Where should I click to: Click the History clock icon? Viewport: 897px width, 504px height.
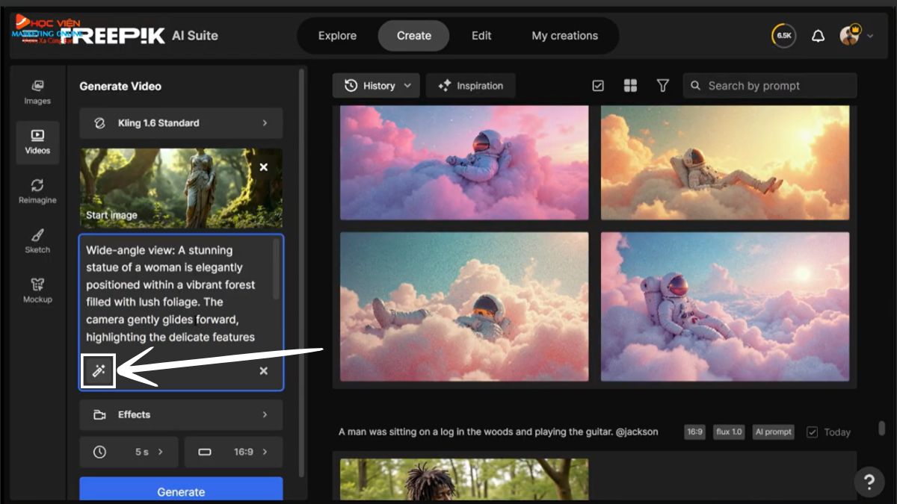(351, 86)
